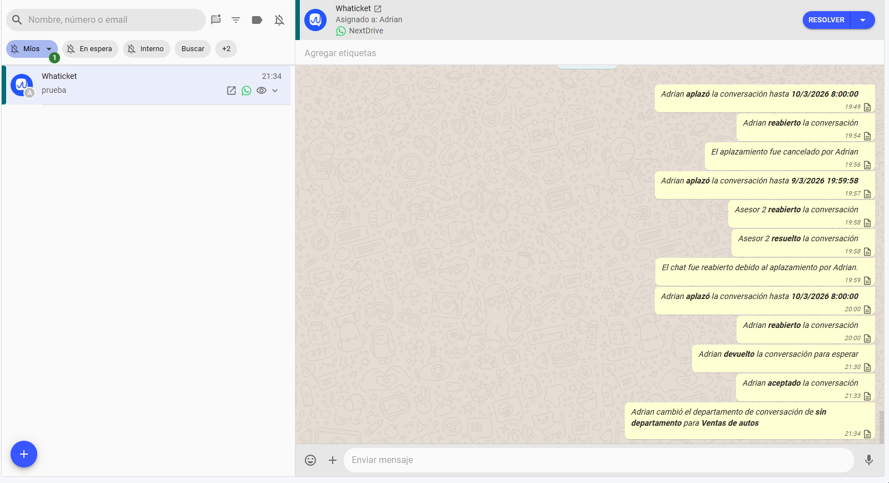This screenshot has height=483, width=889.
Task: Click the WhatsApp icon in the ticket row
Action: (x=246, y=91)
